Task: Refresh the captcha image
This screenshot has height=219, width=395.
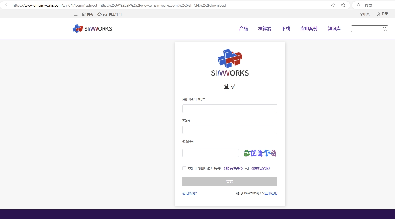Action: click(260, 153)
